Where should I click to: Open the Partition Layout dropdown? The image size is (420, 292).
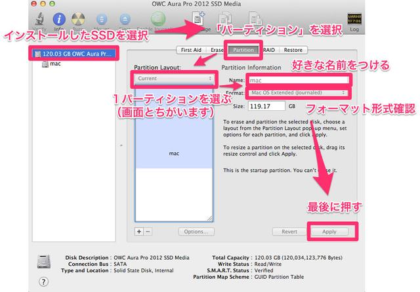tap(174, 78)
